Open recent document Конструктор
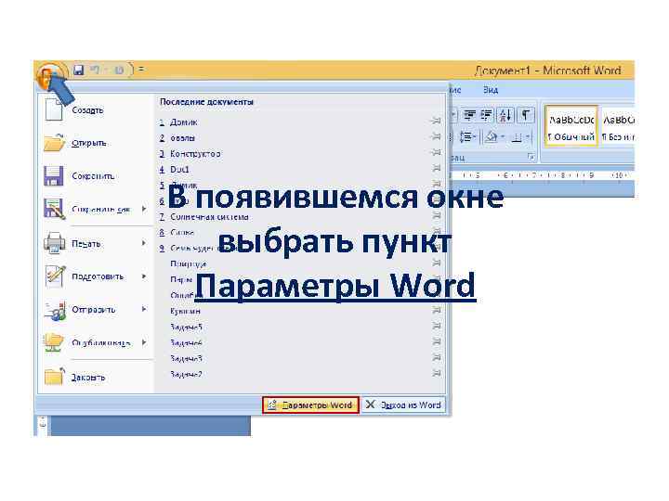 195,153
